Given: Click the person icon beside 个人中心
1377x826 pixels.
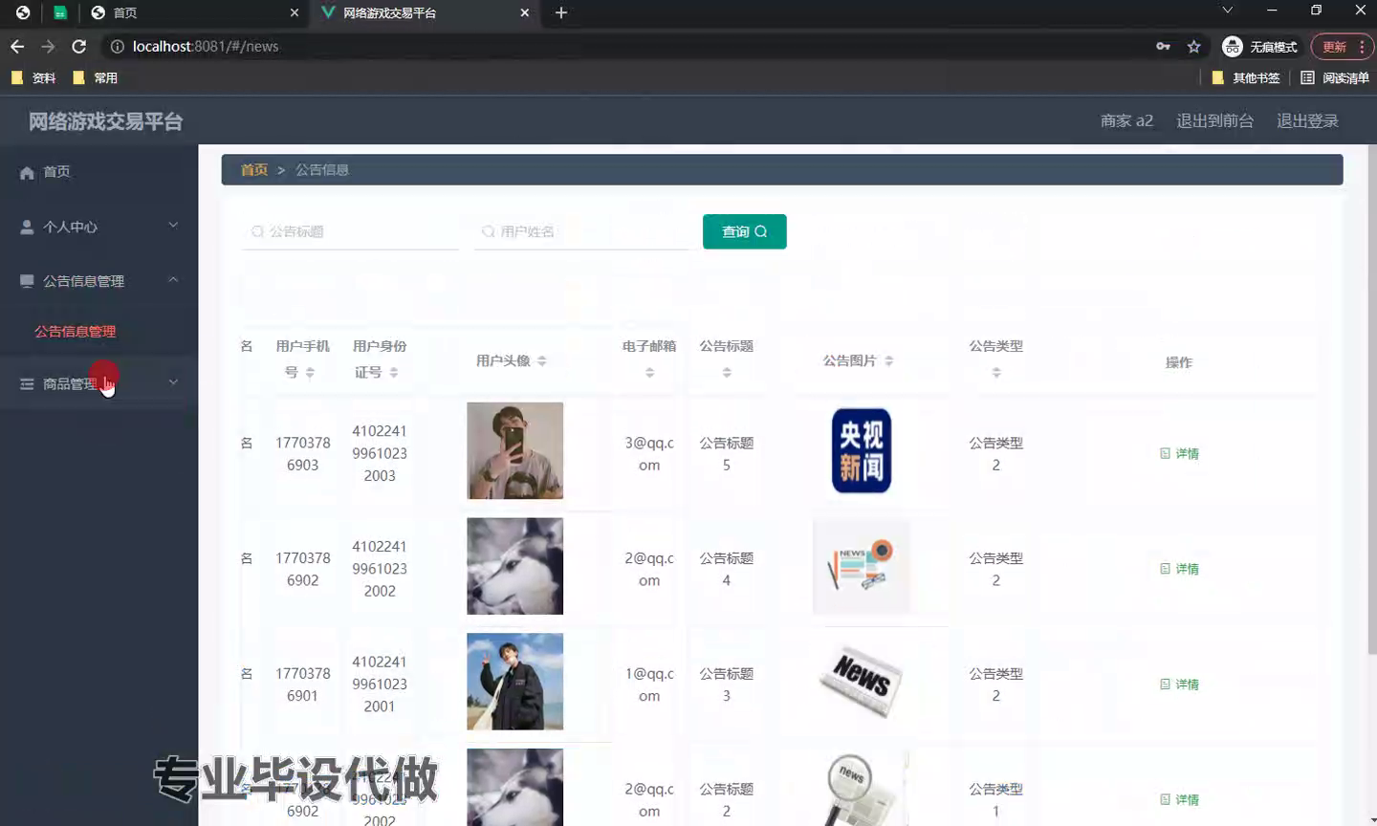Looking at the screenshot, I should pyautogui.click(x=27, y=227).
